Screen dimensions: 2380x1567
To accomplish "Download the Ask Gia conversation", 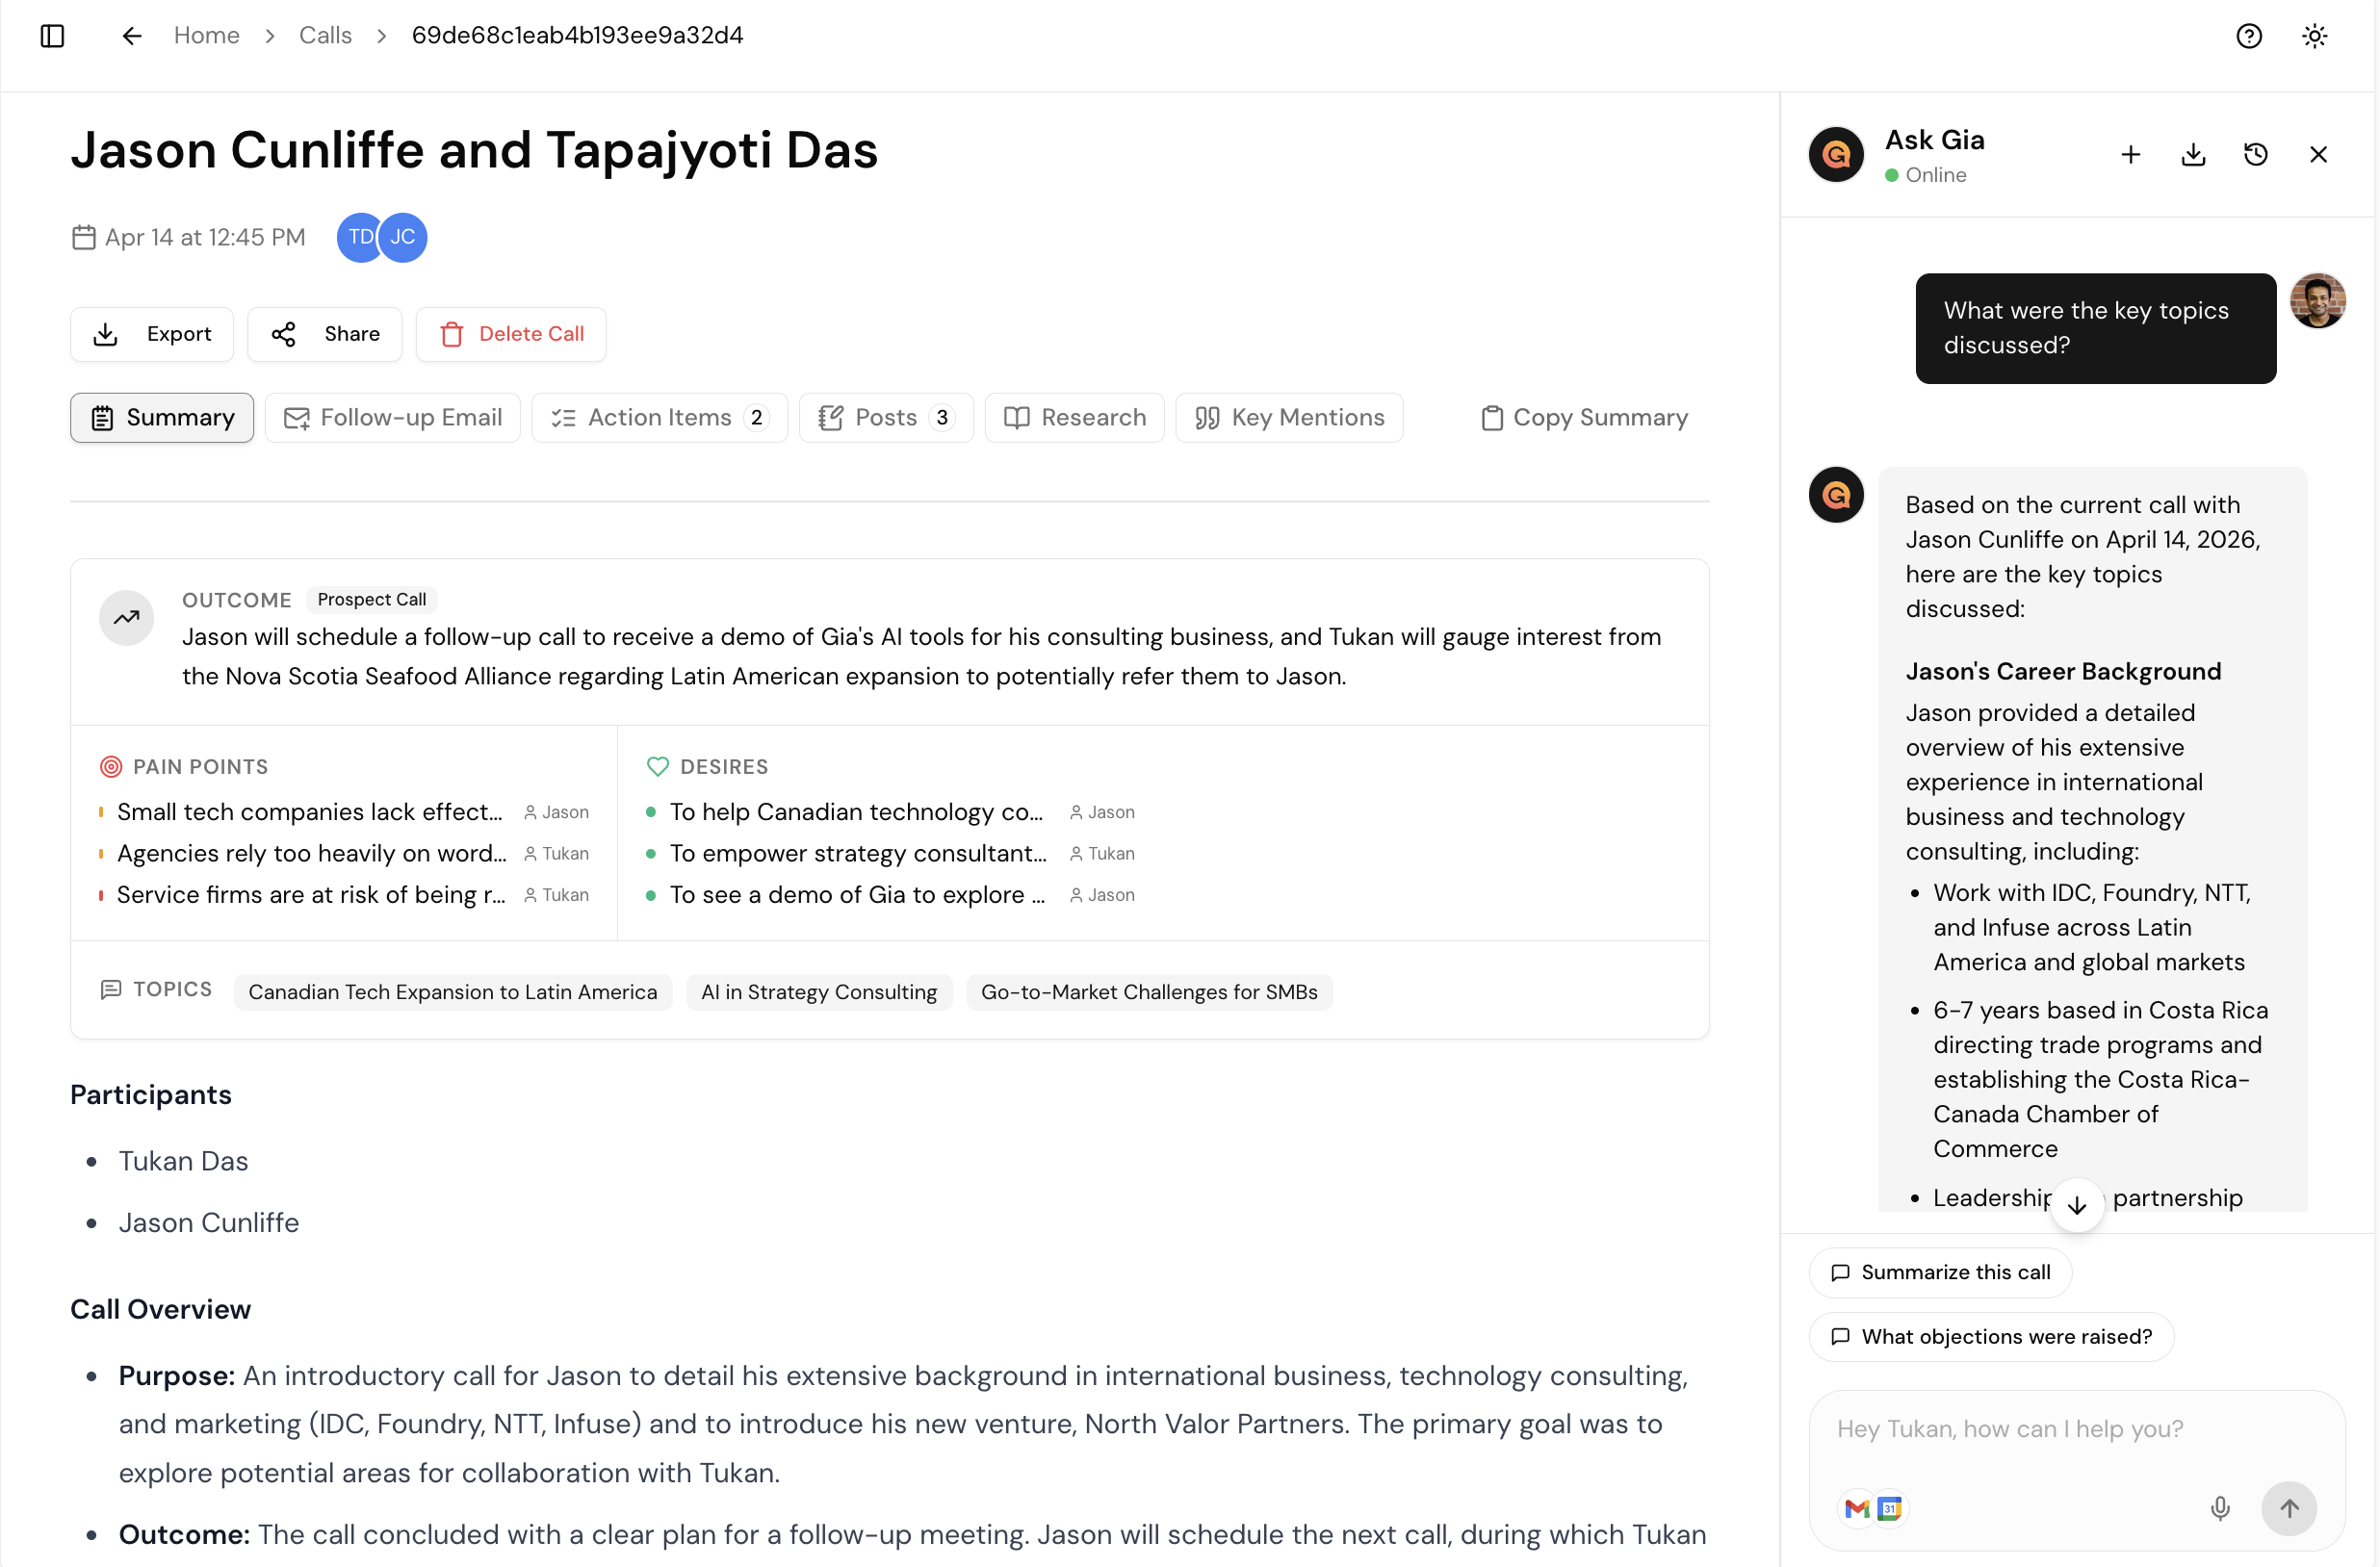I will pos(2193,154).
